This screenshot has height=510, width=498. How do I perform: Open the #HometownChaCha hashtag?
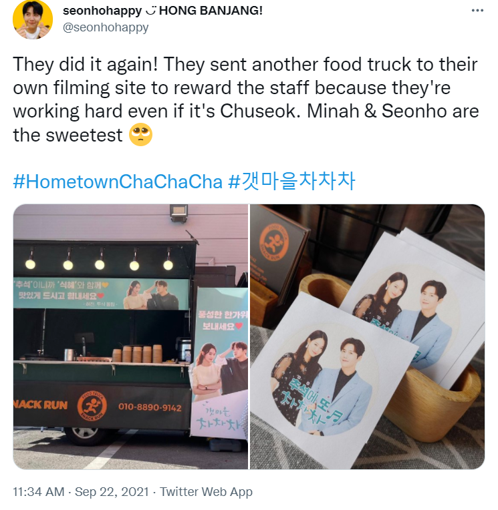coord(118,182)
